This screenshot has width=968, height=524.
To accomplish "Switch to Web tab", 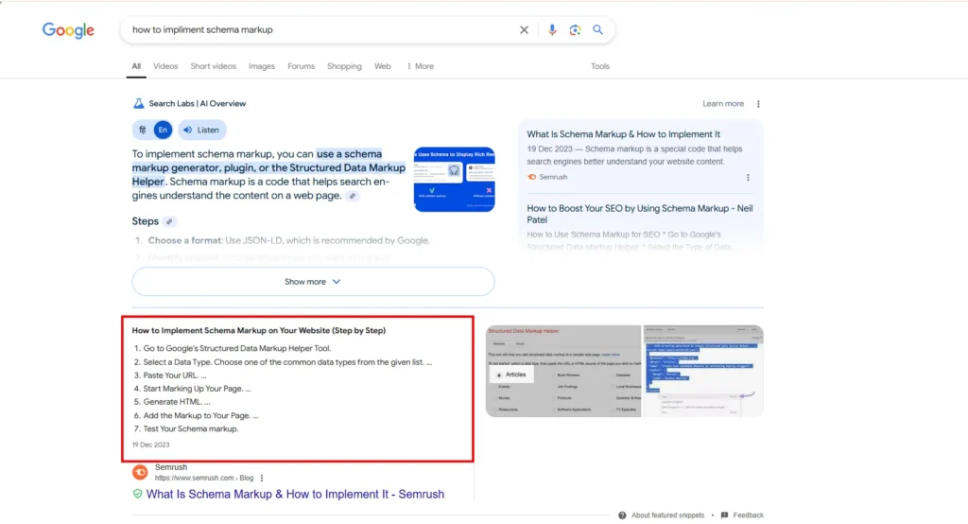I will coord(382,66).
